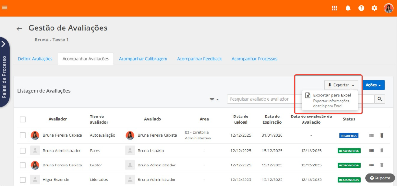Click Bruna Administrador in Pares row
397x186 pixels.
coord(62,151)
